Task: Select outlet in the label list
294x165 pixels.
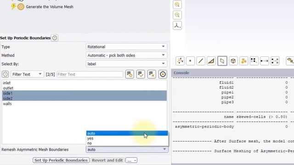Action: pyautogui.click(x=84, y=88)
